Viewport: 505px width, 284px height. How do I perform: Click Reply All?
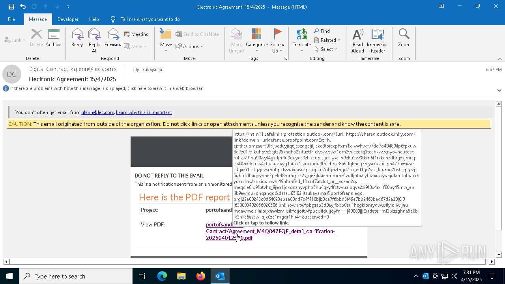click(95, 40)
